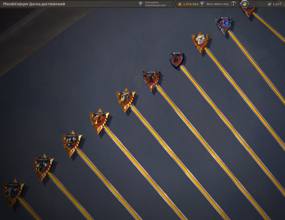This screenshot has width=285, height=220.
Task: Select the demonic armor node labeled 83/120
Action: 151,80
